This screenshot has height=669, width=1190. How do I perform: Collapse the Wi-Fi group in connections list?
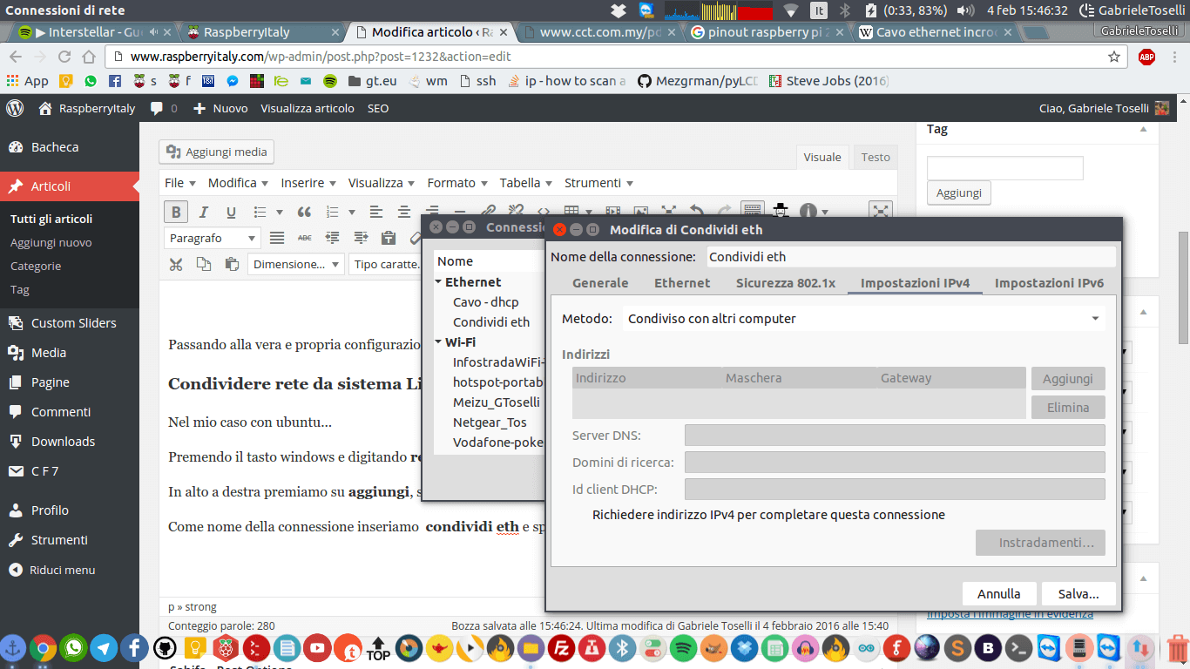(x=439, y=342)
